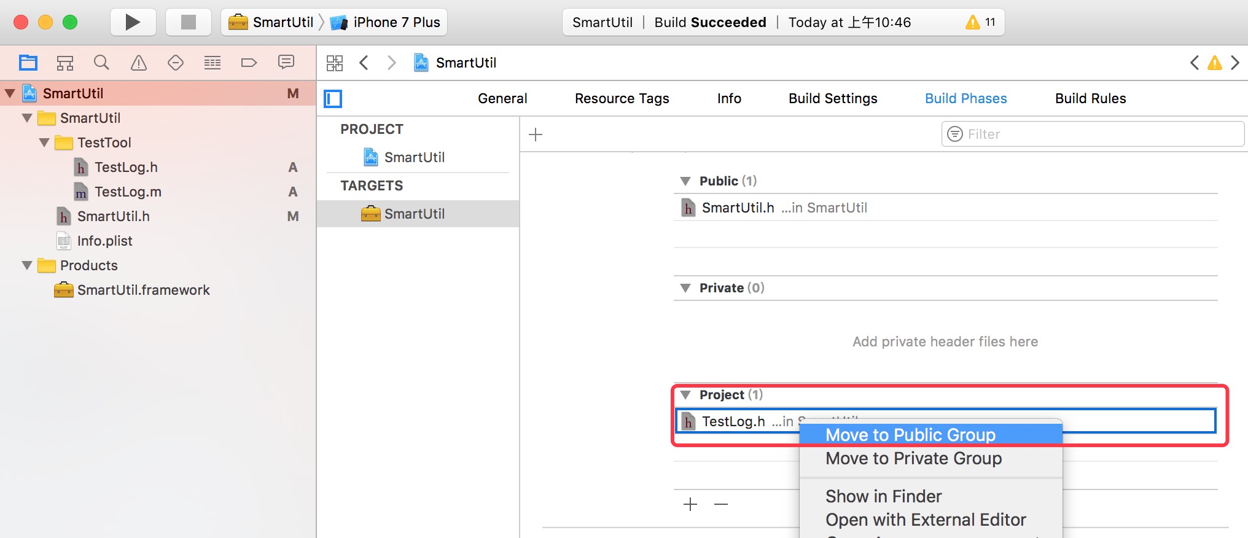Click the minus button under Headers list

point(721,504)
